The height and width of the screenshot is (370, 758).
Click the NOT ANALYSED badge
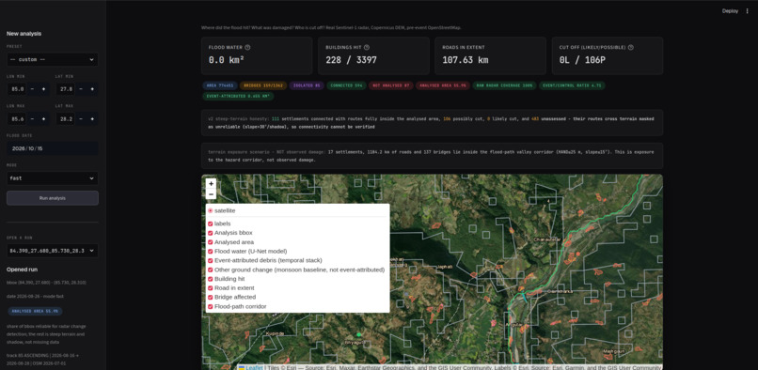[390, 85]
